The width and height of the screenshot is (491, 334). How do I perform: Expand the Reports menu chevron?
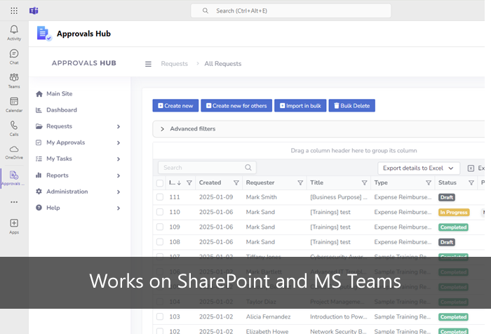(119, 176)
